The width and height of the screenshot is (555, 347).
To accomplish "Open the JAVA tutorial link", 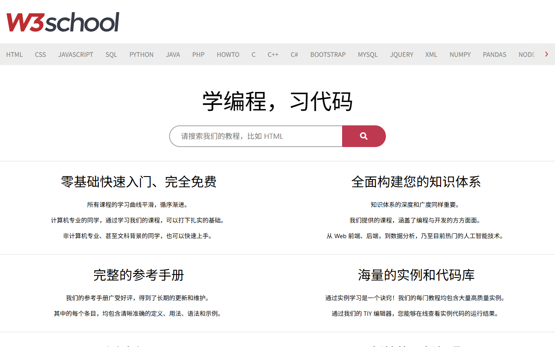I will 173,55.
